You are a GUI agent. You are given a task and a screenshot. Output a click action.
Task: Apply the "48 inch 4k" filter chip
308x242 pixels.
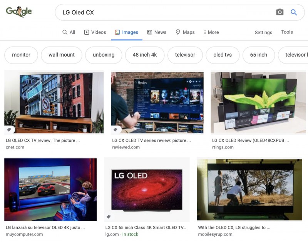(145, 55)
